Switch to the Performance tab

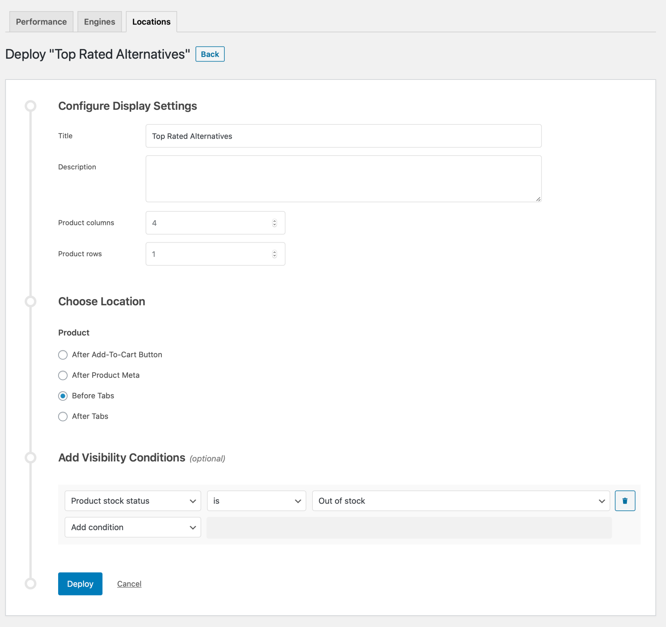[x=41, y=21]
